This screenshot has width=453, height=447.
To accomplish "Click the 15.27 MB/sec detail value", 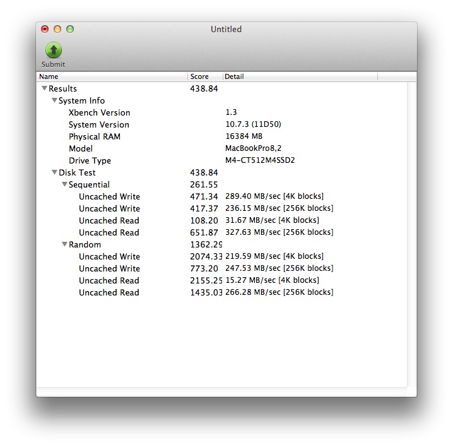I will [x=272, y=280].
